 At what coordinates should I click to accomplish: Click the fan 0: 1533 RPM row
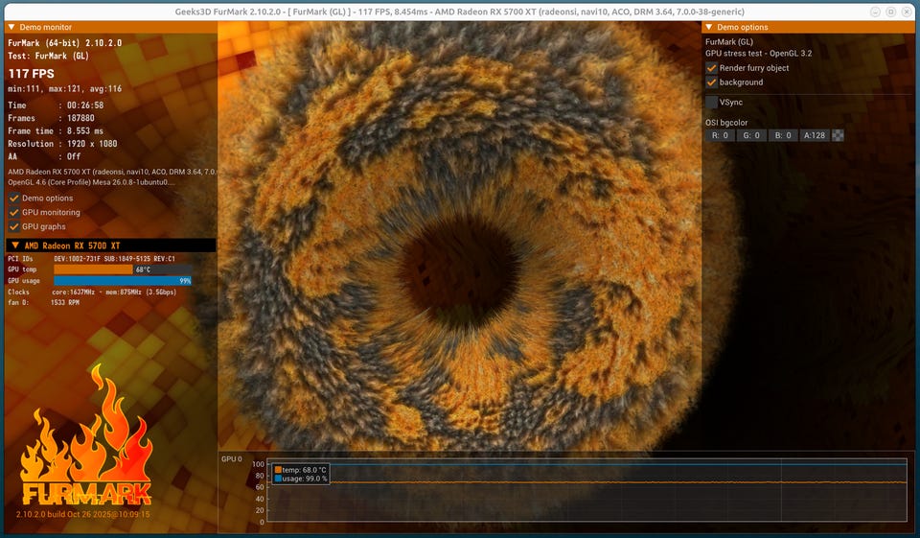43,302
